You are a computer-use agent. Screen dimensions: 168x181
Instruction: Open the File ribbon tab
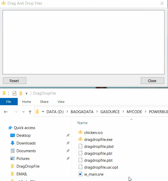point(9,102)
